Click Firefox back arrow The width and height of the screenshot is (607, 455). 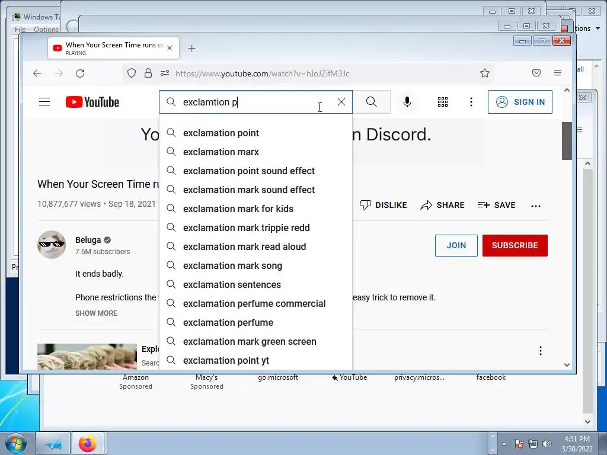37,73
